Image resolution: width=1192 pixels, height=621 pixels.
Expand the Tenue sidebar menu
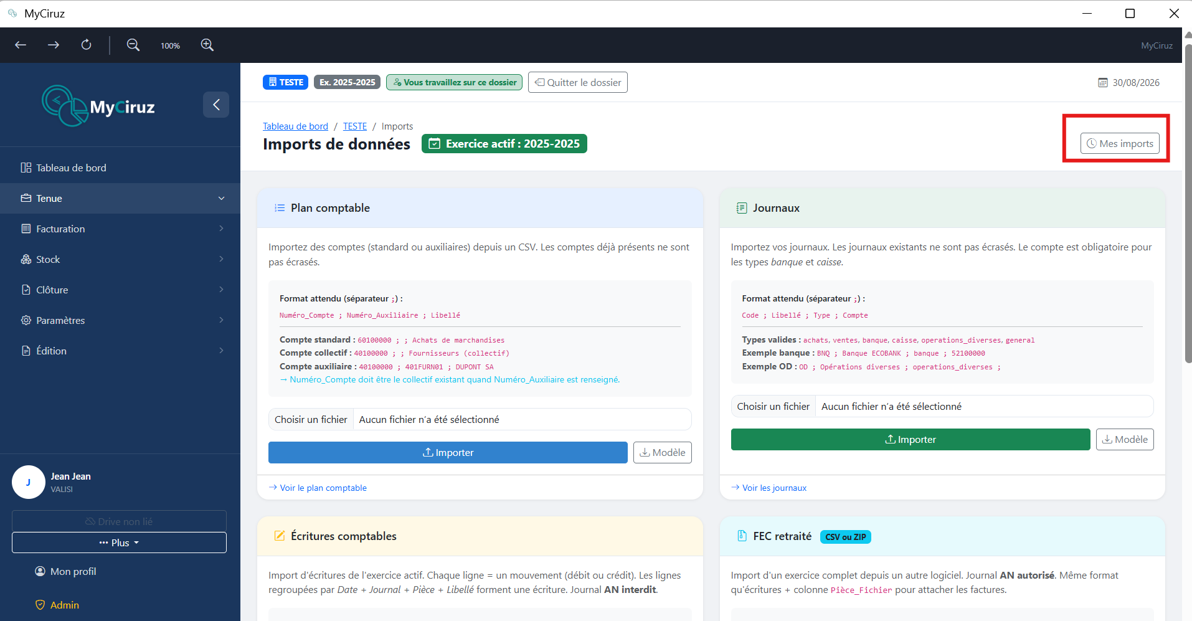120,198
